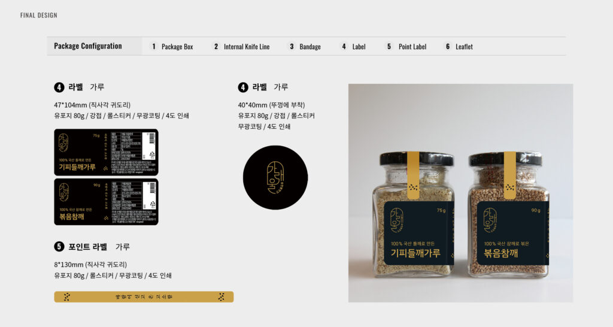Open the Internal Knife Line tab
The height and width of the screenshot is (327, 613).
tap(241, 47)
